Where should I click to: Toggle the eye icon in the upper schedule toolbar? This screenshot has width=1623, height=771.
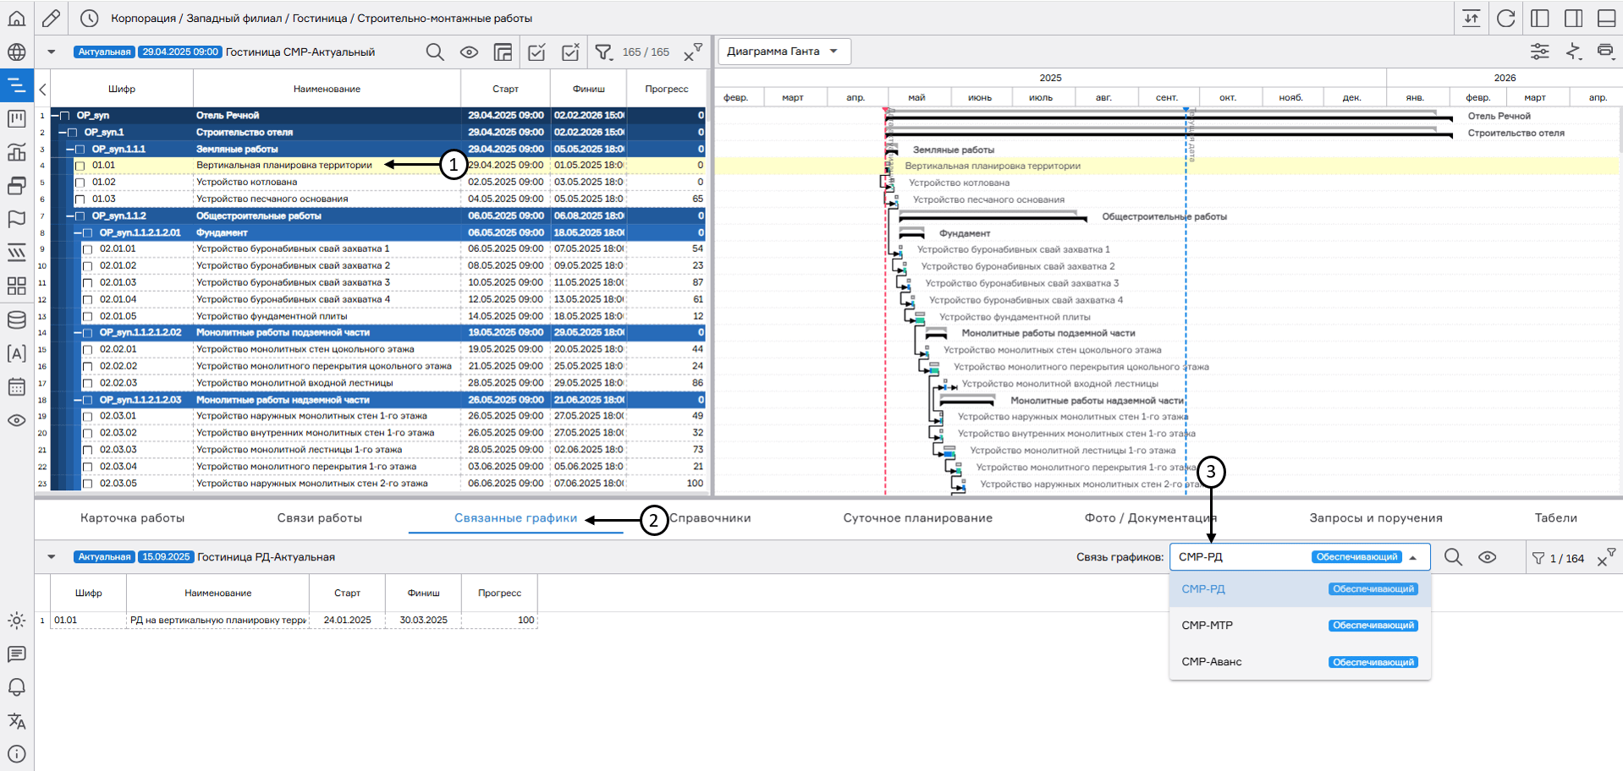point(469,52)
